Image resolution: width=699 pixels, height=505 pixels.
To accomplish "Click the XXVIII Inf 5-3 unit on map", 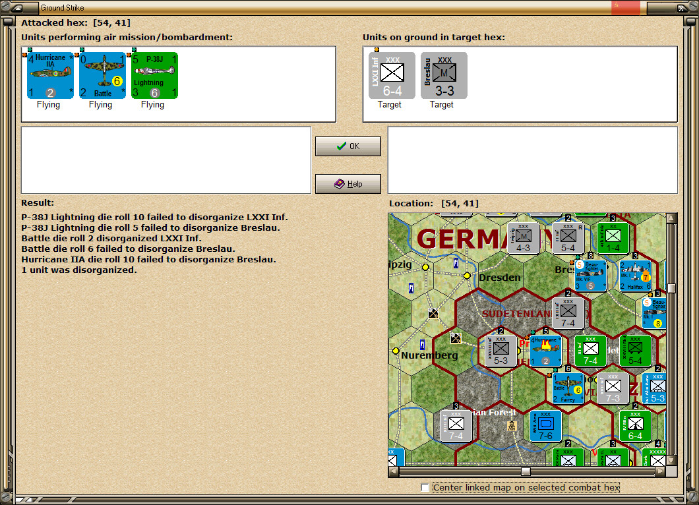I will (501, 351).
